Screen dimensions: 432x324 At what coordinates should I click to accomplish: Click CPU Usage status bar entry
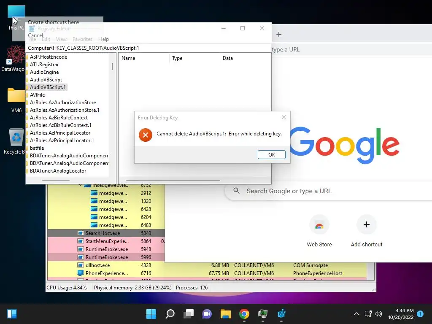click(x=66, y=288)
